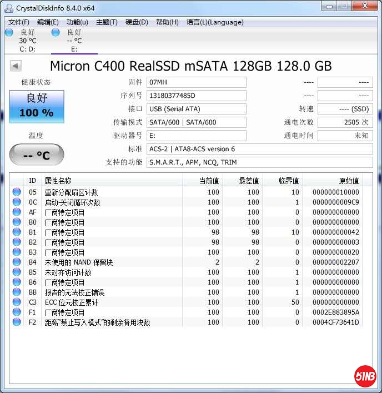Screen dimensions: 382x393
Task: Click the 良好 100% health status button
Action: [x=37, y=107]
